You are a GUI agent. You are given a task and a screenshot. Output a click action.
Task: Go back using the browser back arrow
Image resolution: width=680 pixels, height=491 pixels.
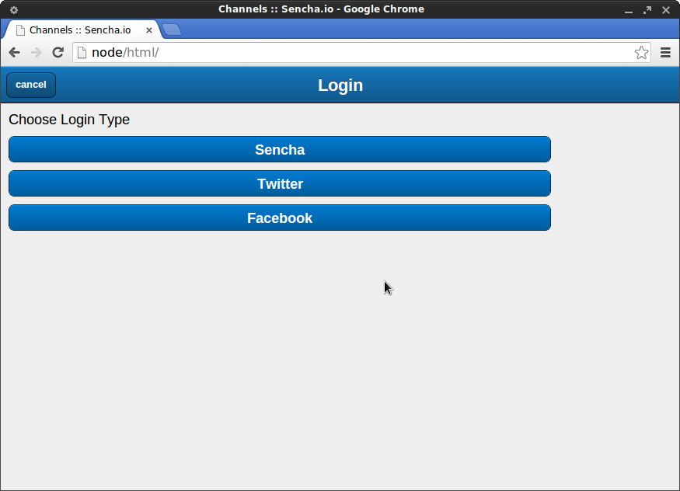14,52
